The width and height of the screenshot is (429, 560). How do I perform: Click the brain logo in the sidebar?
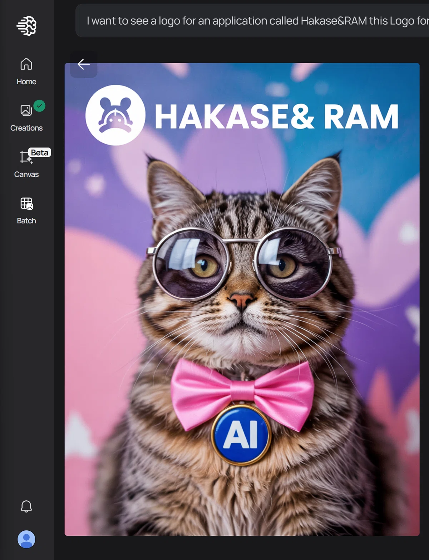[26, 26]
